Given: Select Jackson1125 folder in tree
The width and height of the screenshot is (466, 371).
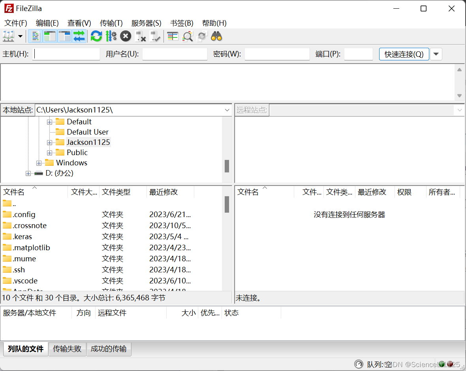Looking at the screenshot, I should (88, 142).
